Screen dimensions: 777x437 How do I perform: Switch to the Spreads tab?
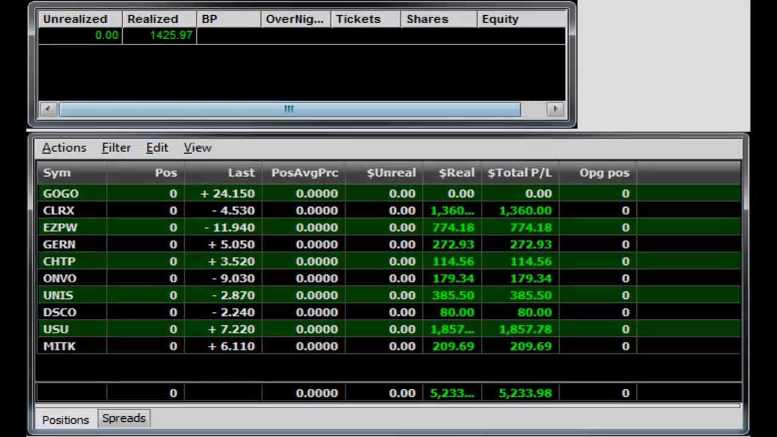click(x=124, y=418)
